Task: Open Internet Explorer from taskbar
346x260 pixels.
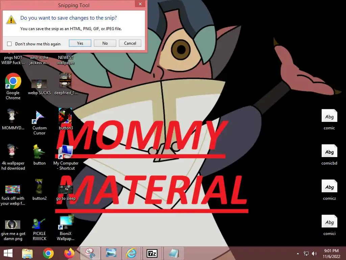Action: tap(132, 253)
